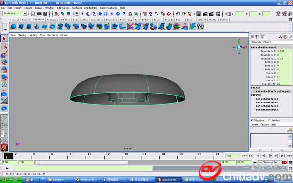Viewport: 293px width, 183px height.
Task: Open the Surfaces menu set dropdown
Action: click(15, 14)
